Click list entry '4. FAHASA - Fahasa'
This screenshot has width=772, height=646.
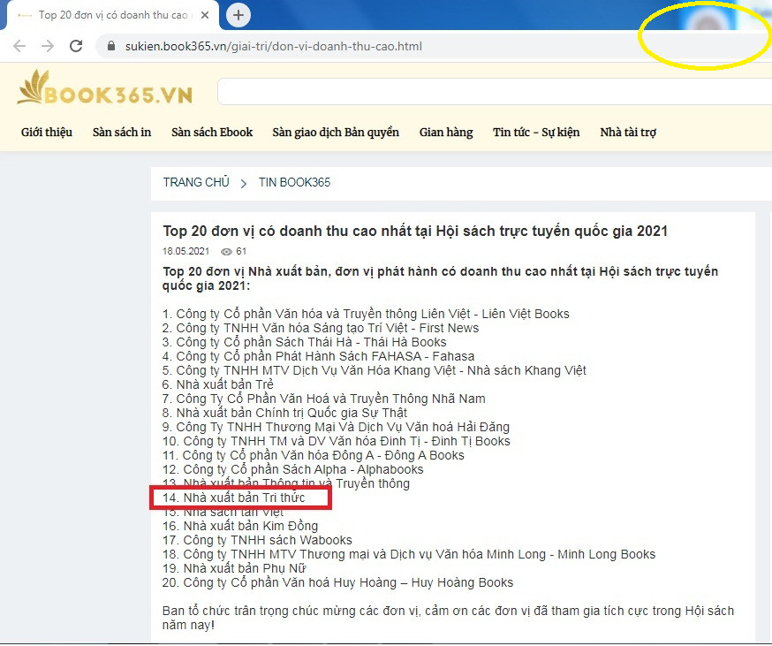[x=319, y=356]
